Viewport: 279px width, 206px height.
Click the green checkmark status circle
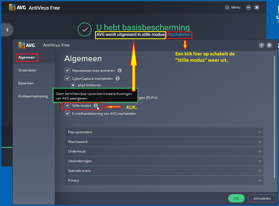(85, 30)
